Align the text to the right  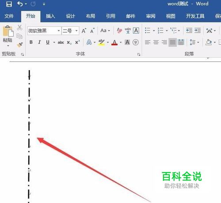coord(164,42)
